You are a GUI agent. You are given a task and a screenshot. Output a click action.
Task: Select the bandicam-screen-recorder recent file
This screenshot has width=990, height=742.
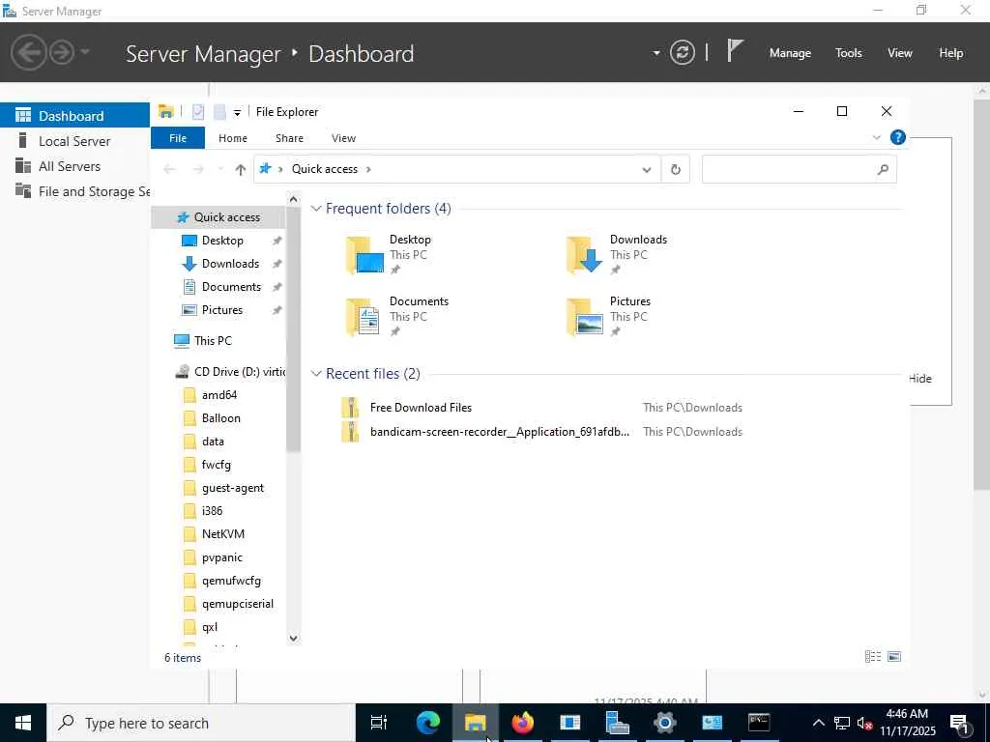pyautogui.click(x=499, y=432)
